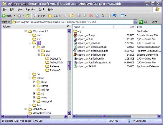
Task: Click the folder tree vertical scrollbar thumb
Action: [x=70, y=66]
